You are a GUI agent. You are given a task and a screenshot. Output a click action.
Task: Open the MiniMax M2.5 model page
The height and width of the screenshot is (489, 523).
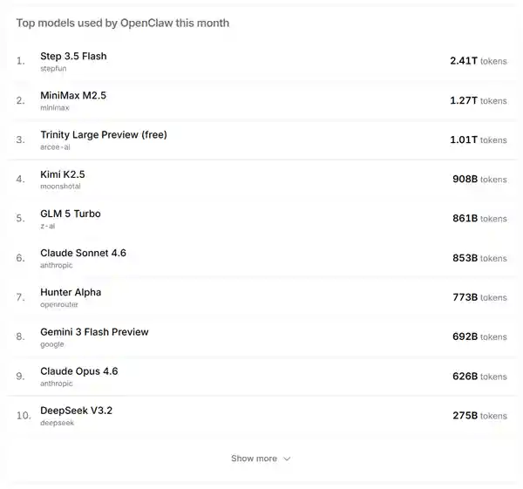pos(73,95)
